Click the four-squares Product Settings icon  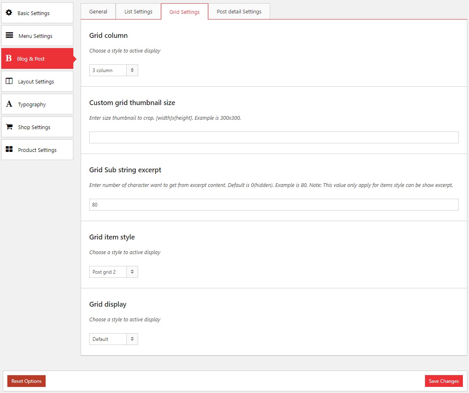pos(9,149)
